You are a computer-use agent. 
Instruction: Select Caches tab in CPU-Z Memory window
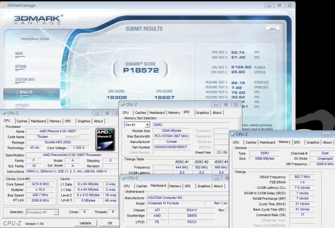251,142
